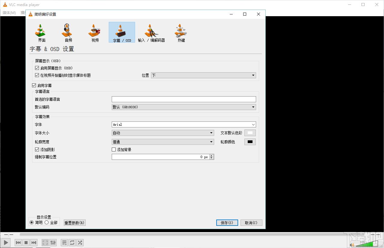Click the Stop playback button
This screenshot has width=384, height=248.
click(x=26, y=243)
